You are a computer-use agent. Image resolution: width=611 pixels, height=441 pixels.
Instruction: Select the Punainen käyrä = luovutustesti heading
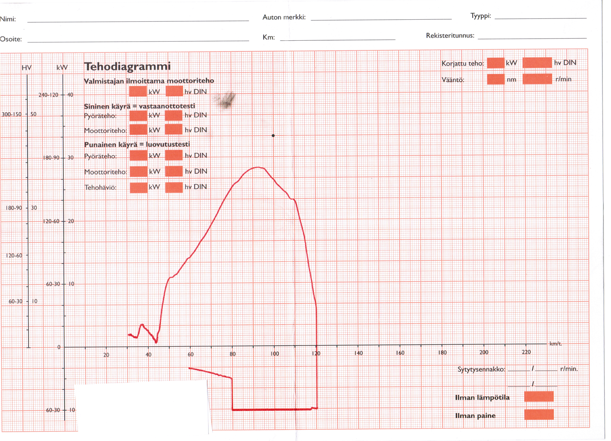click(x=137, y=144)
